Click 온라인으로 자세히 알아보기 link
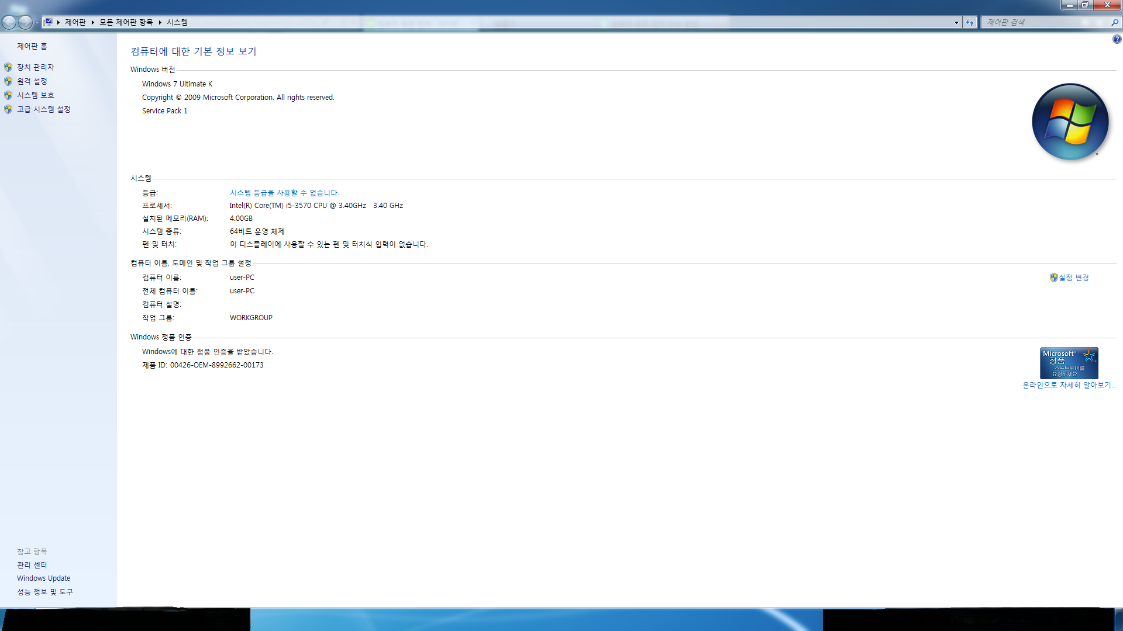 [x=1069, y=385]
